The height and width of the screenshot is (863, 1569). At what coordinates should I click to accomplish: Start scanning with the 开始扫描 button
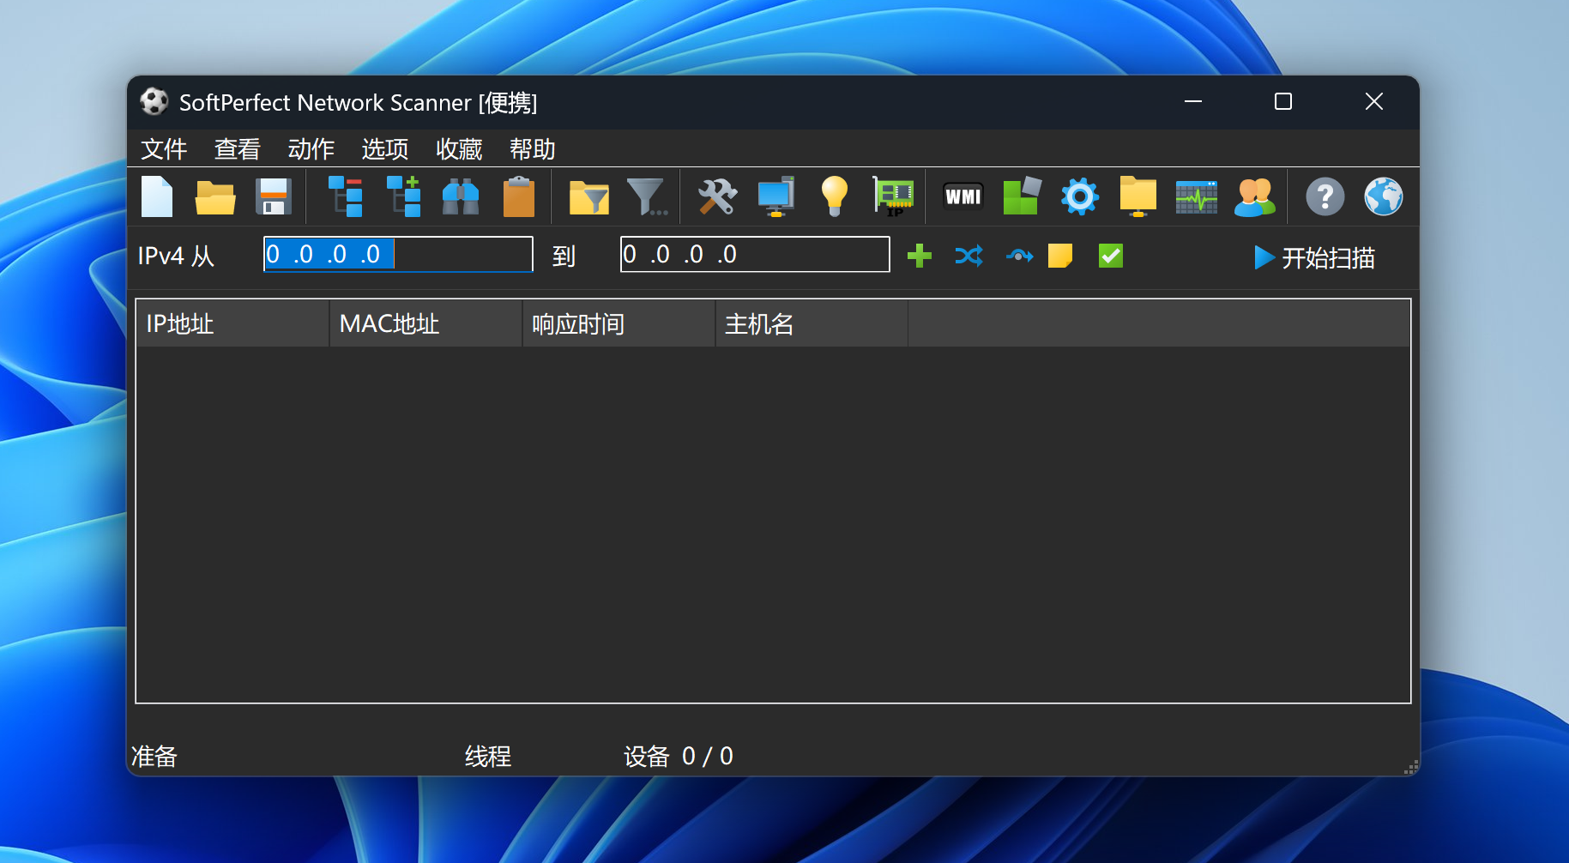point(1313,257)
